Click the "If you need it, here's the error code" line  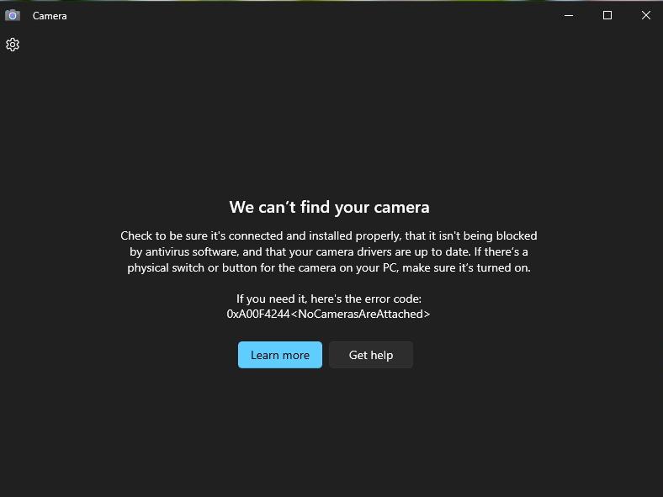(328, 299)
